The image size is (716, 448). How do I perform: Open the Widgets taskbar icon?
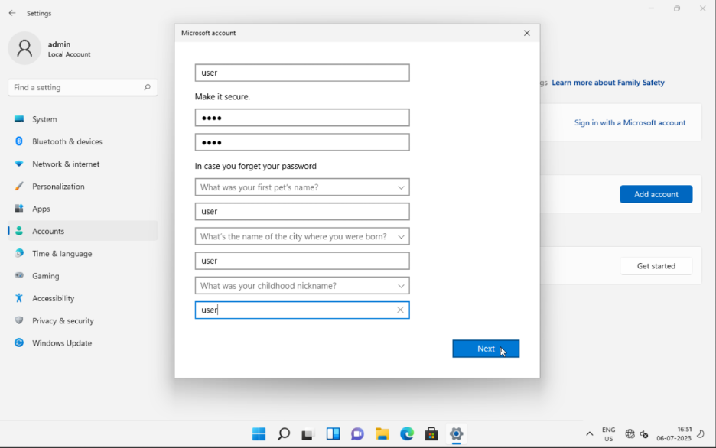[x=333, y=434]
